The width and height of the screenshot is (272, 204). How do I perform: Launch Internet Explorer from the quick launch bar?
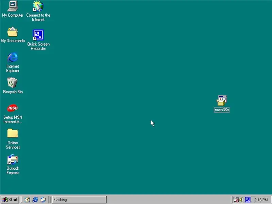35,200
